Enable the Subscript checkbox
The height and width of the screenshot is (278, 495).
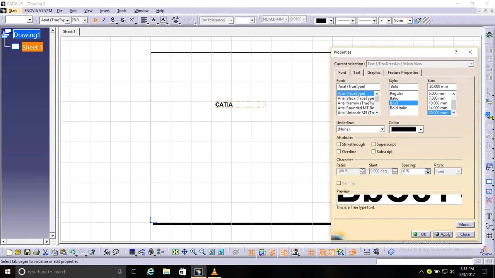374,152
